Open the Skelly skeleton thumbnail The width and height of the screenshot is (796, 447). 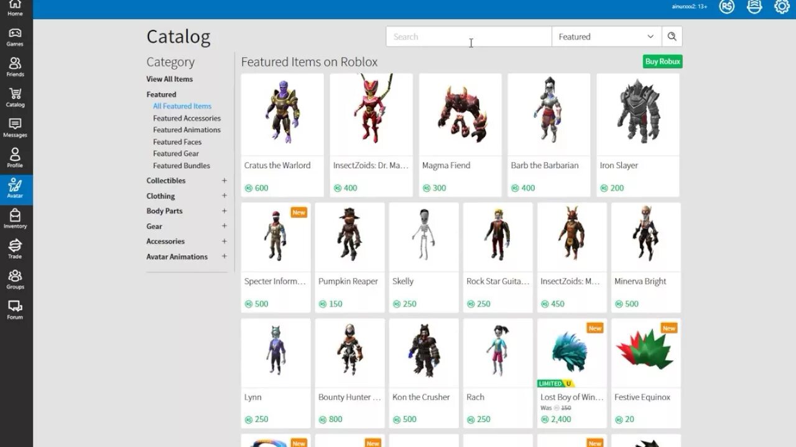pyautogui.click(x=423, y=237)
